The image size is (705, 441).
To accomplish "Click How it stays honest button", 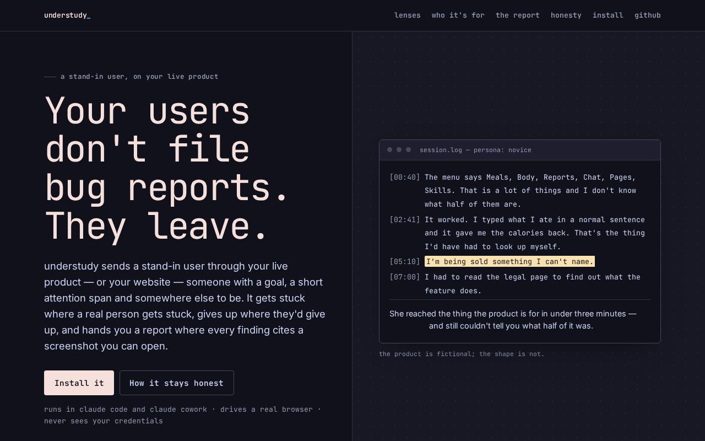I will (x=177, y=383).
